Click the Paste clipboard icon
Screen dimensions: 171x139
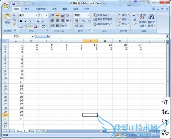point(7,17)
